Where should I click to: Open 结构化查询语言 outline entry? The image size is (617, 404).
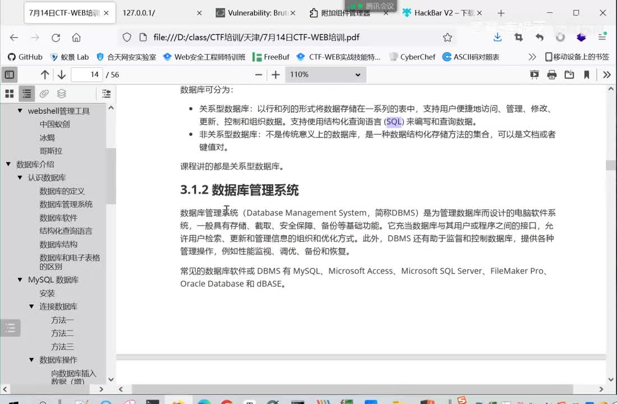pos(66,231)
